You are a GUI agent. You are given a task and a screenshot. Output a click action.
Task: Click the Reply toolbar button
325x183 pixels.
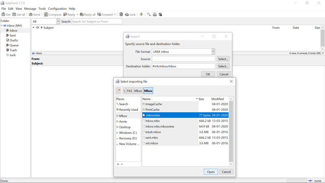point(69,15)
